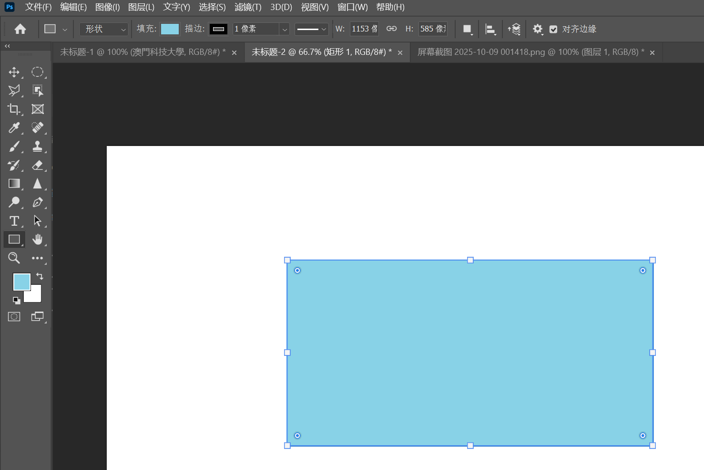Image resolution: width=704 pixels, height=470 pixels.
Task: Select the Object Selection tool
Action: click(38, 91)
